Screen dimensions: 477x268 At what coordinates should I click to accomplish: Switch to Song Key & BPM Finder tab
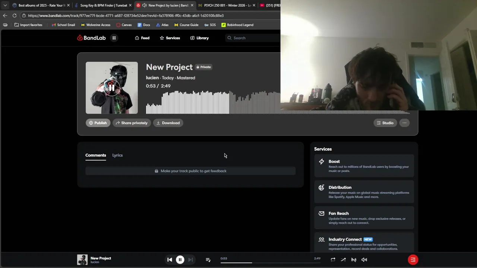click(104, 5)
